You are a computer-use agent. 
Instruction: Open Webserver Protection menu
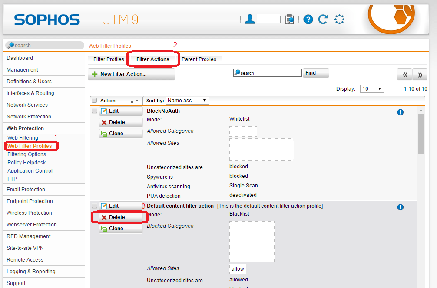(44, 224)
